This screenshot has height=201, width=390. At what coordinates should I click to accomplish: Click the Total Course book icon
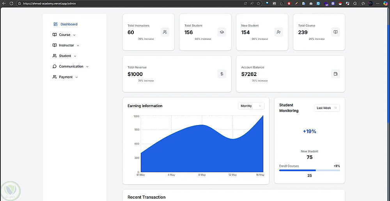pos(335,32)
